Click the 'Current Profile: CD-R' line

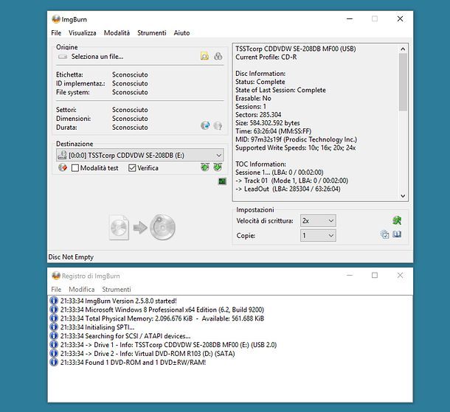266,57
